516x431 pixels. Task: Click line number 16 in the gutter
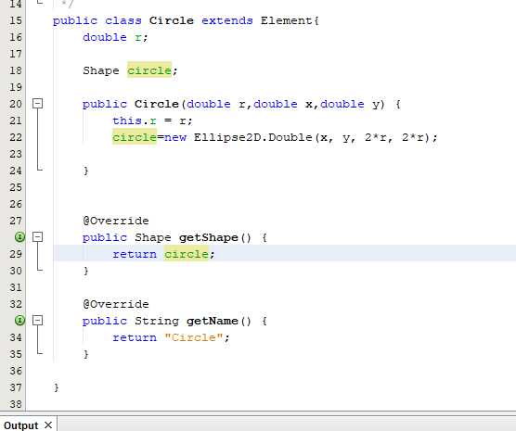click(x=16, y=37)
